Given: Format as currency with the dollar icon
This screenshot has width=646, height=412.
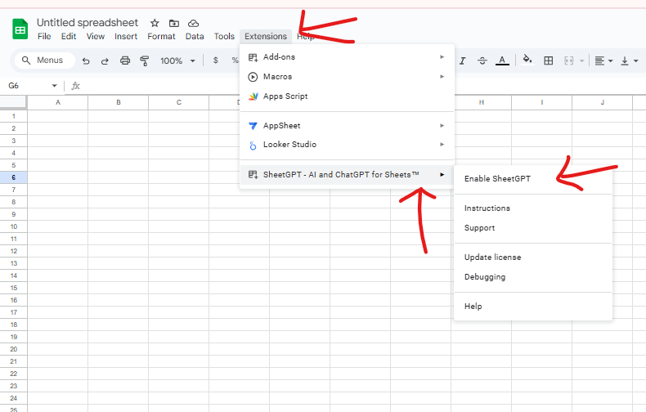Looking at the screenshot, I should [216, 60].
